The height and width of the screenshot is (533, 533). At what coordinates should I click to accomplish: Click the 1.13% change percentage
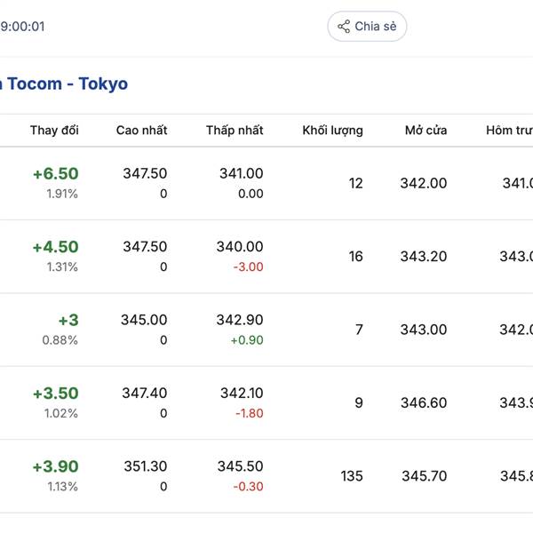[x=62, y=487]
